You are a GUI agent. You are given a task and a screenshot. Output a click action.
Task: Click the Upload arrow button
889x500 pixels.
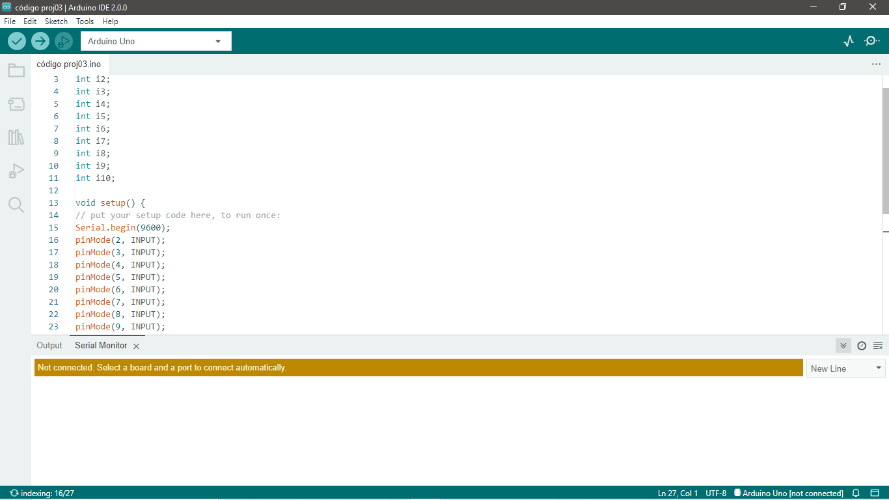tap(40, 41)
